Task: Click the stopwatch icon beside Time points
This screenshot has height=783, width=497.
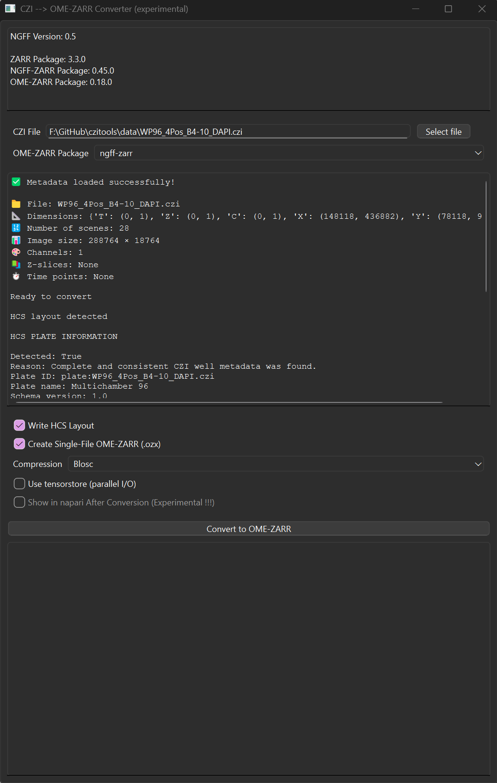Action: [16, 276]
